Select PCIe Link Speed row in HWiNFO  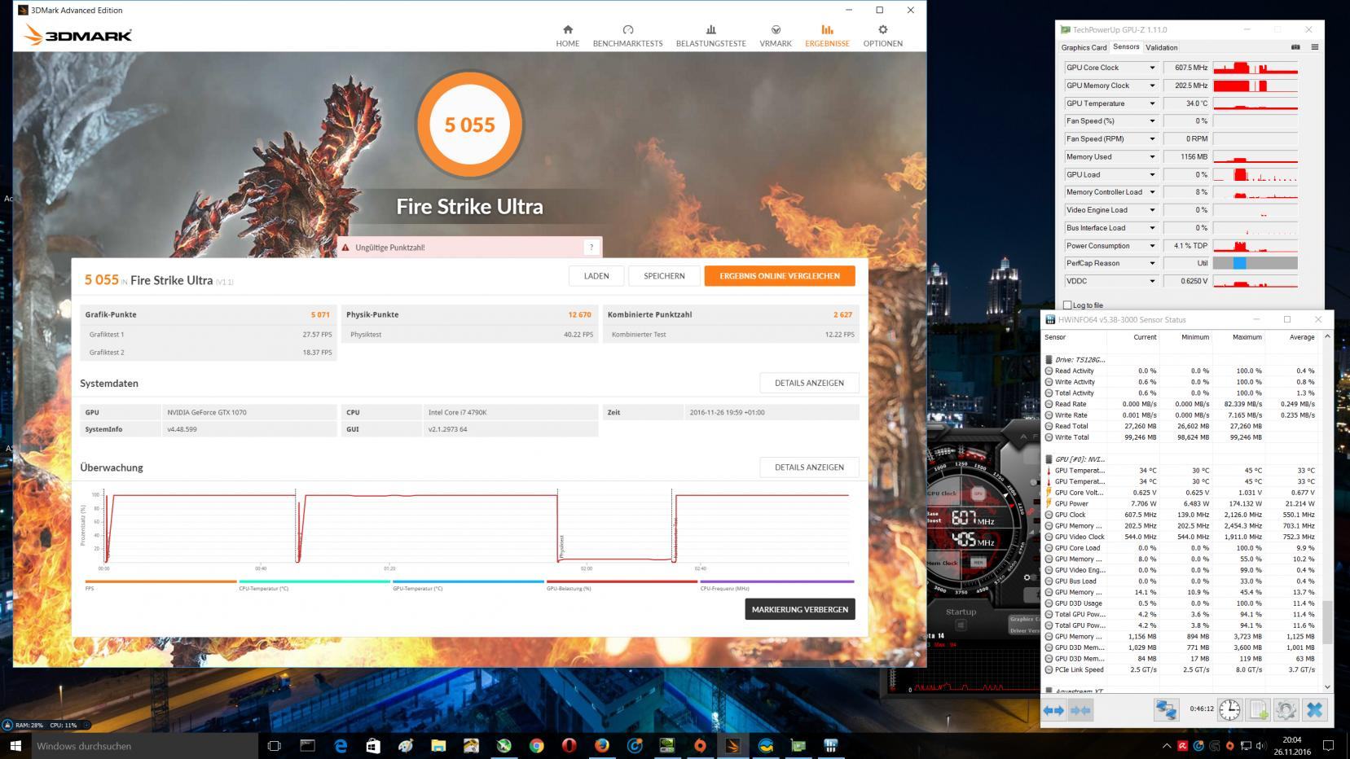click(x=1181, y=670)
